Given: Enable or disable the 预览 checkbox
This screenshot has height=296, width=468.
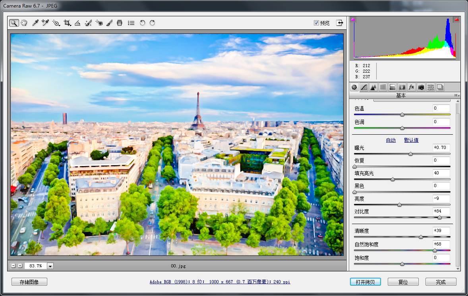Looking at the screenshot, I should [316, 23].
